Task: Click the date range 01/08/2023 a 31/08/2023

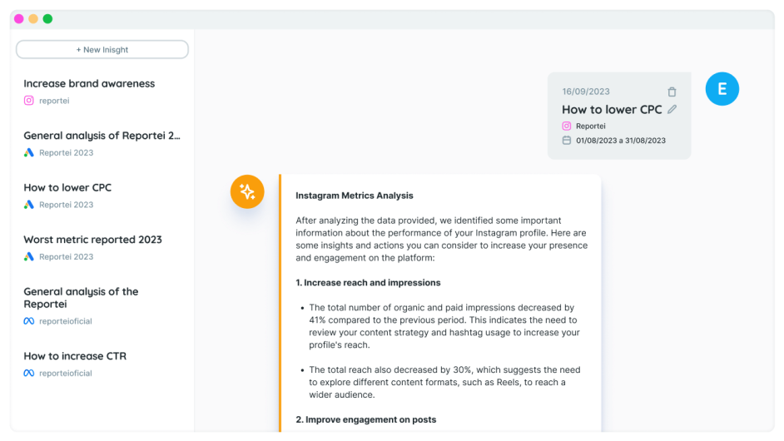Action: (x=621, y=141)
